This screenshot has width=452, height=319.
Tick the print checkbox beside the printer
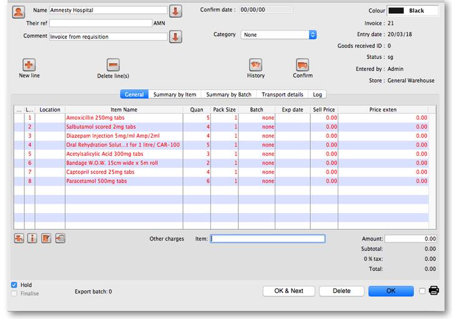click(423, 291)
